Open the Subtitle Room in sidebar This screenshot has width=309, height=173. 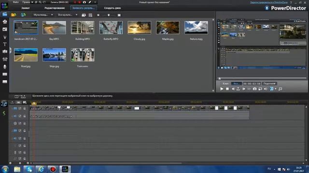5,82
